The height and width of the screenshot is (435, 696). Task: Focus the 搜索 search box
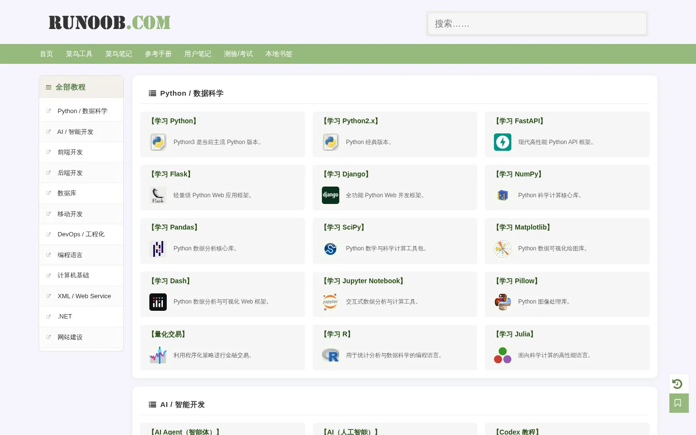tap(537, 24)
